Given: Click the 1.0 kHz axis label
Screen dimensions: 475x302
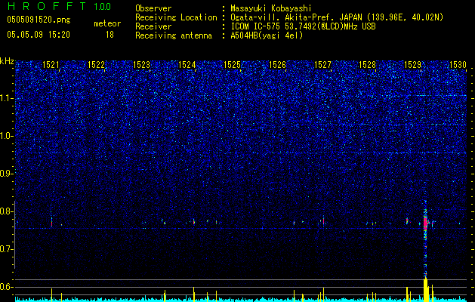Looking at the screenshot, I should (7, 136).
